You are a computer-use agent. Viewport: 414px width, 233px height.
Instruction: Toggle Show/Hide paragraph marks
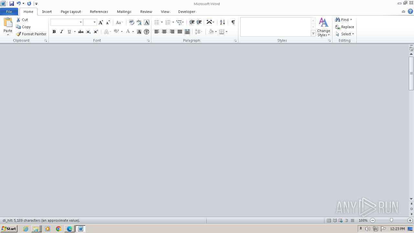tap(233, 22)
